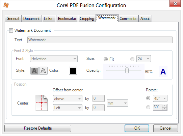183x136 pixels.
Task: Click the watermark Text input field
Action: (x=100, y=40)
